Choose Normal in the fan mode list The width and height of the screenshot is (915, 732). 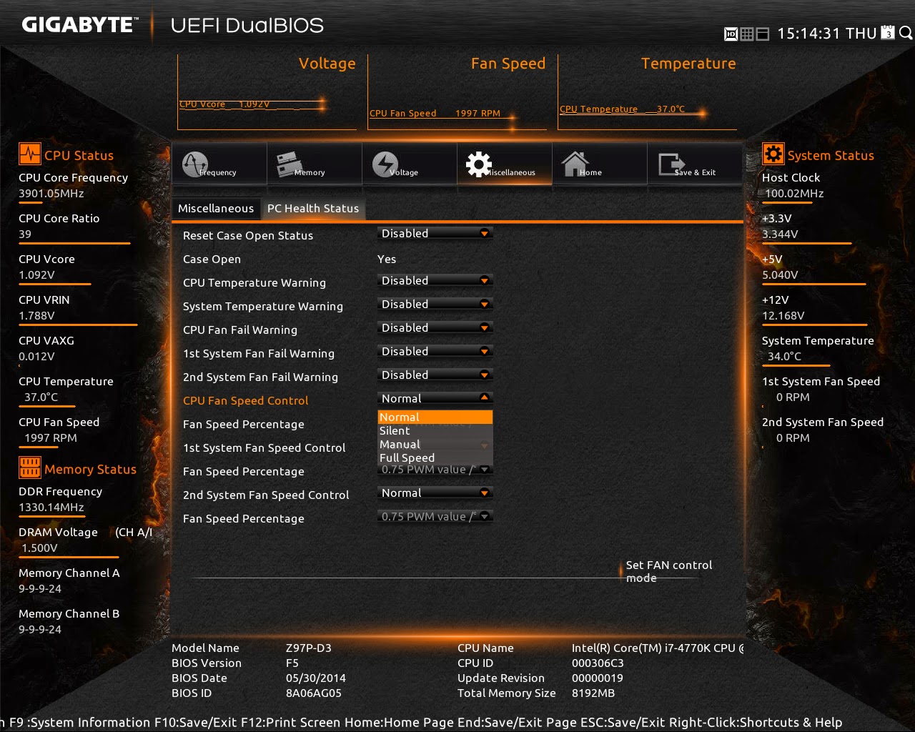coord(435,417)
